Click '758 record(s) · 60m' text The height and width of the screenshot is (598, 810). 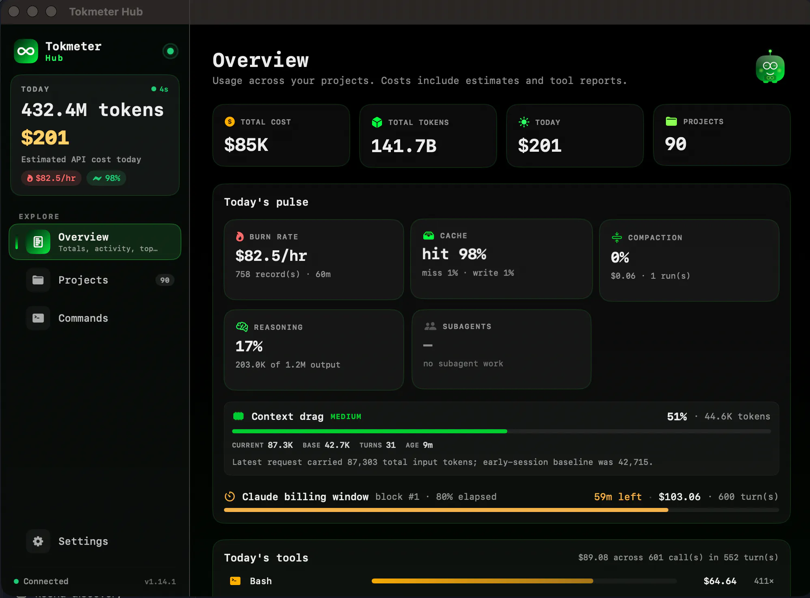(283, 274)
